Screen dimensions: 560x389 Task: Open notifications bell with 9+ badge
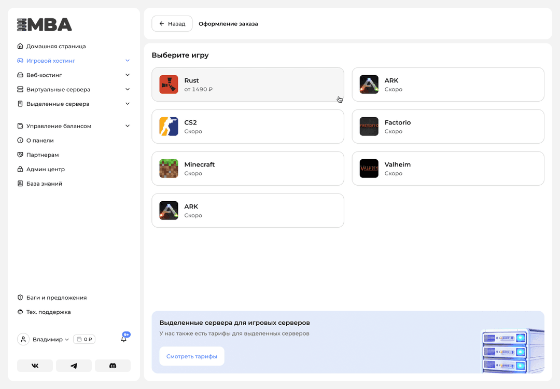pyautogui.click(x=123, y=339)
